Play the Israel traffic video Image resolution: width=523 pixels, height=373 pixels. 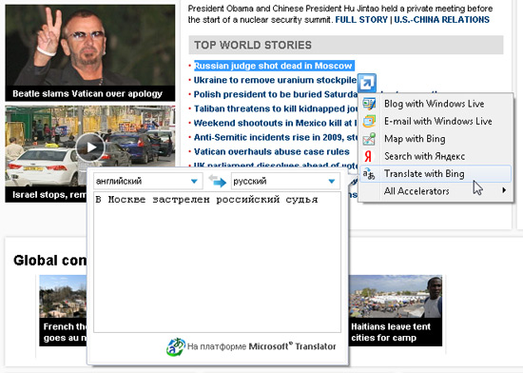(x=90, y=147)
